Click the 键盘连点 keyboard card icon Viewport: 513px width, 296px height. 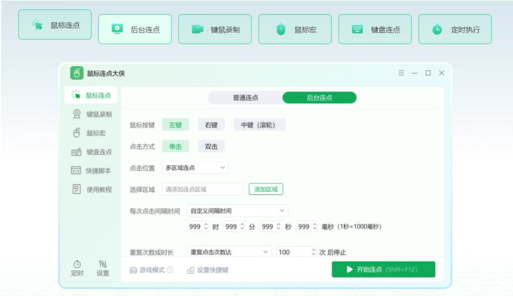pos(357,29)
